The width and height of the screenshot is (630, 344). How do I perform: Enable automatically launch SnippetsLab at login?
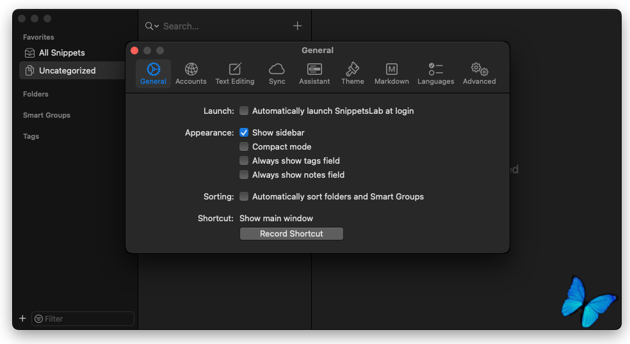point(244,111)
